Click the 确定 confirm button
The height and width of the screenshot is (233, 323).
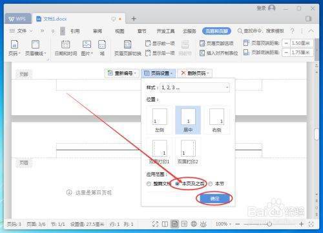click(214, 199)
